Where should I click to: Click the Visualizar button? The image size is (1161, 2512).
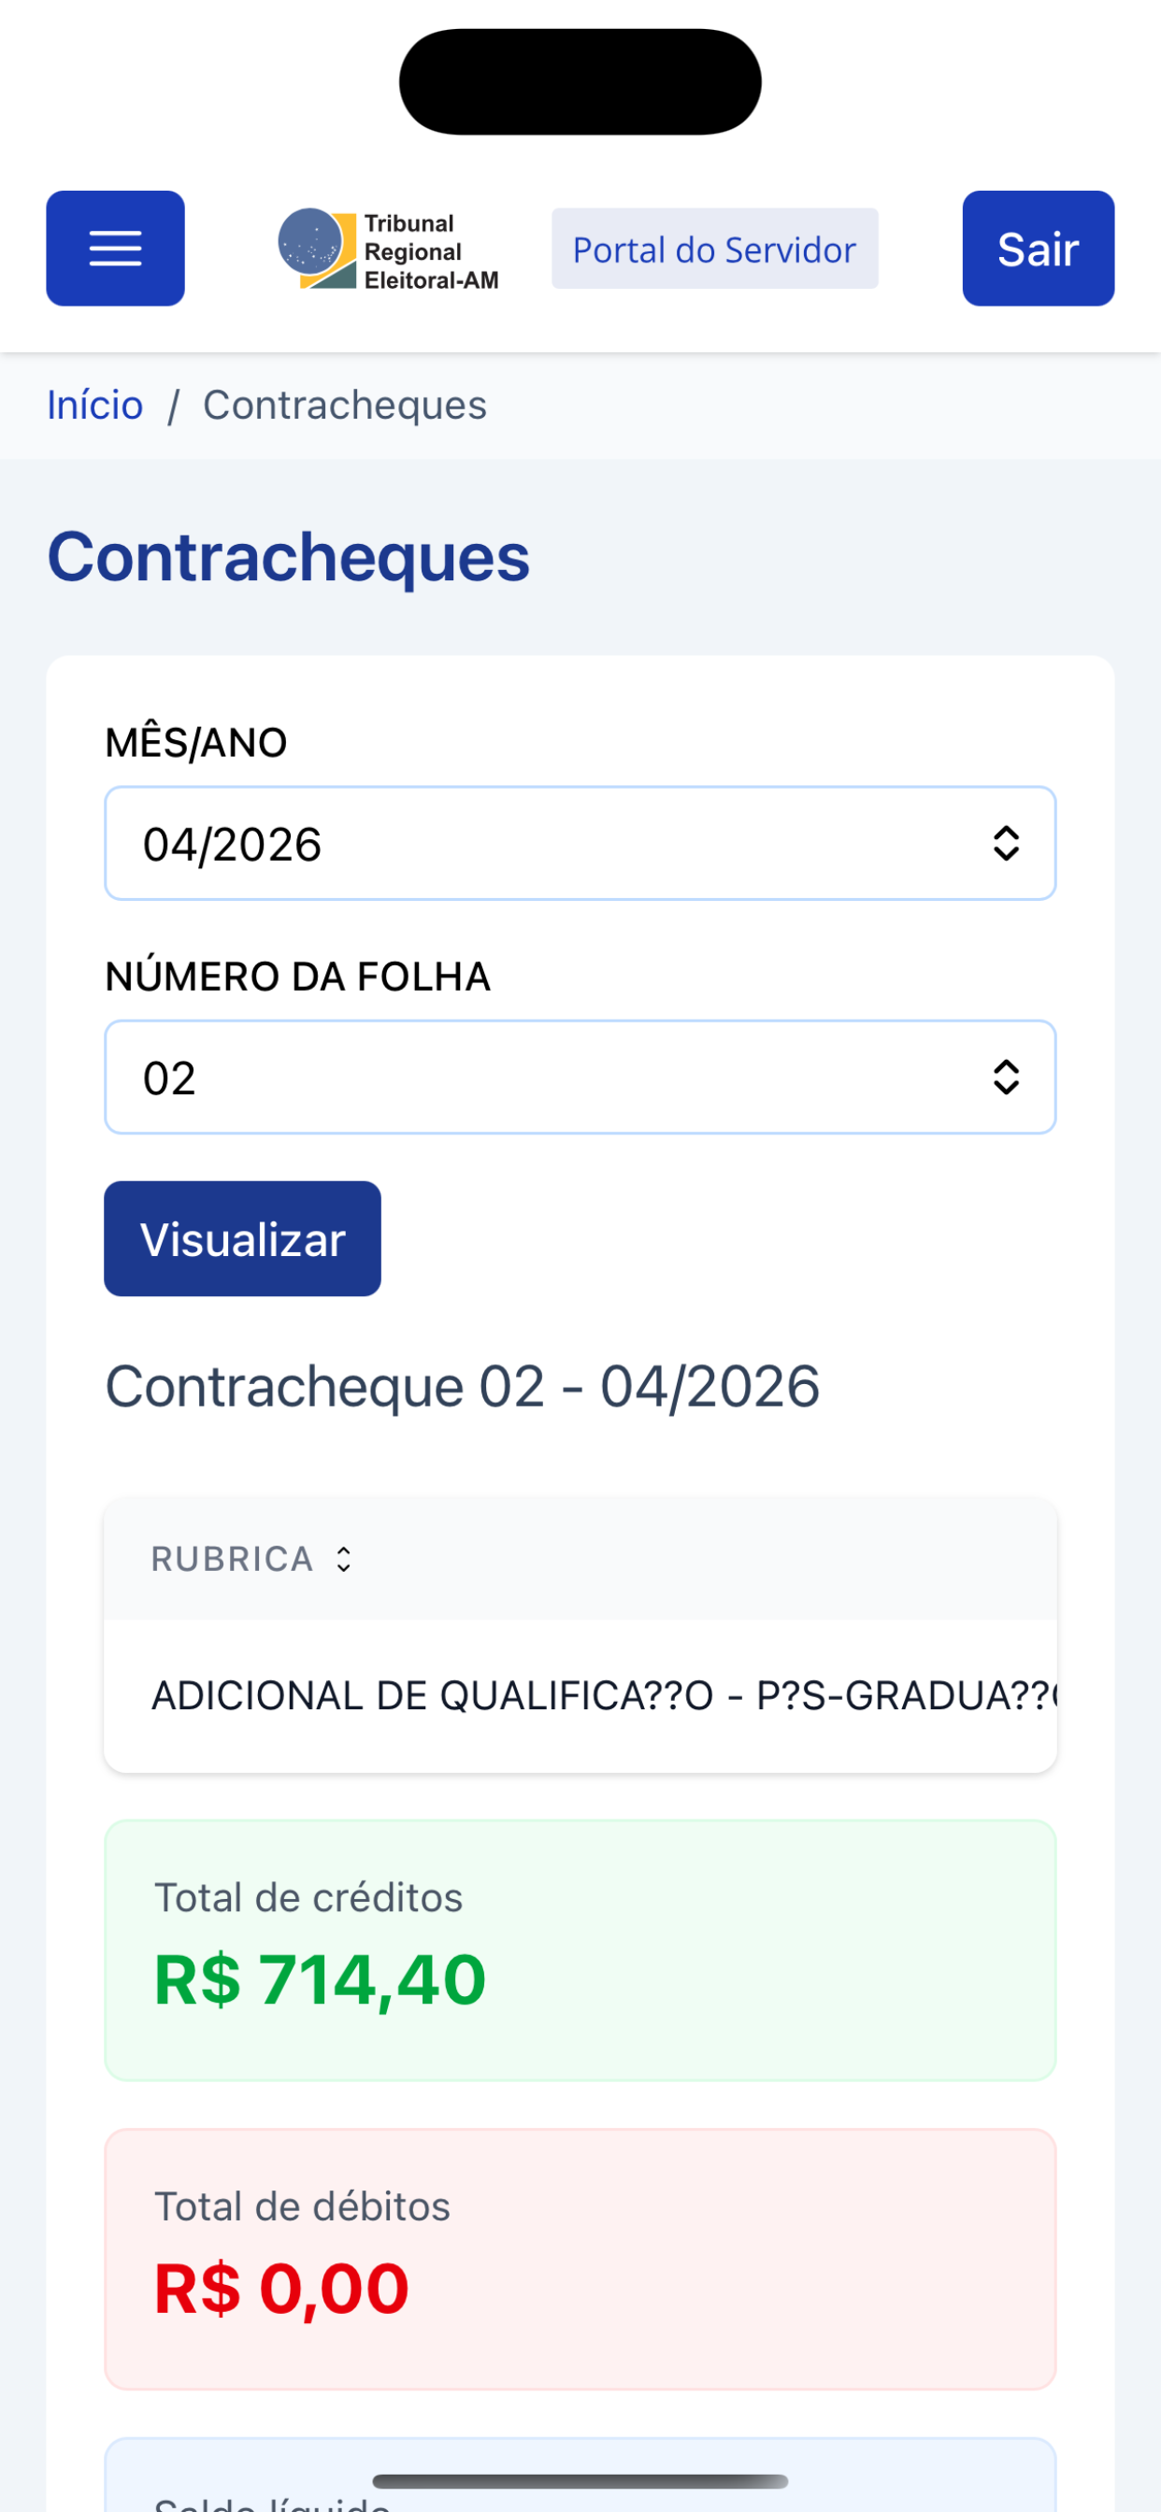click(x=242, y=1238)
